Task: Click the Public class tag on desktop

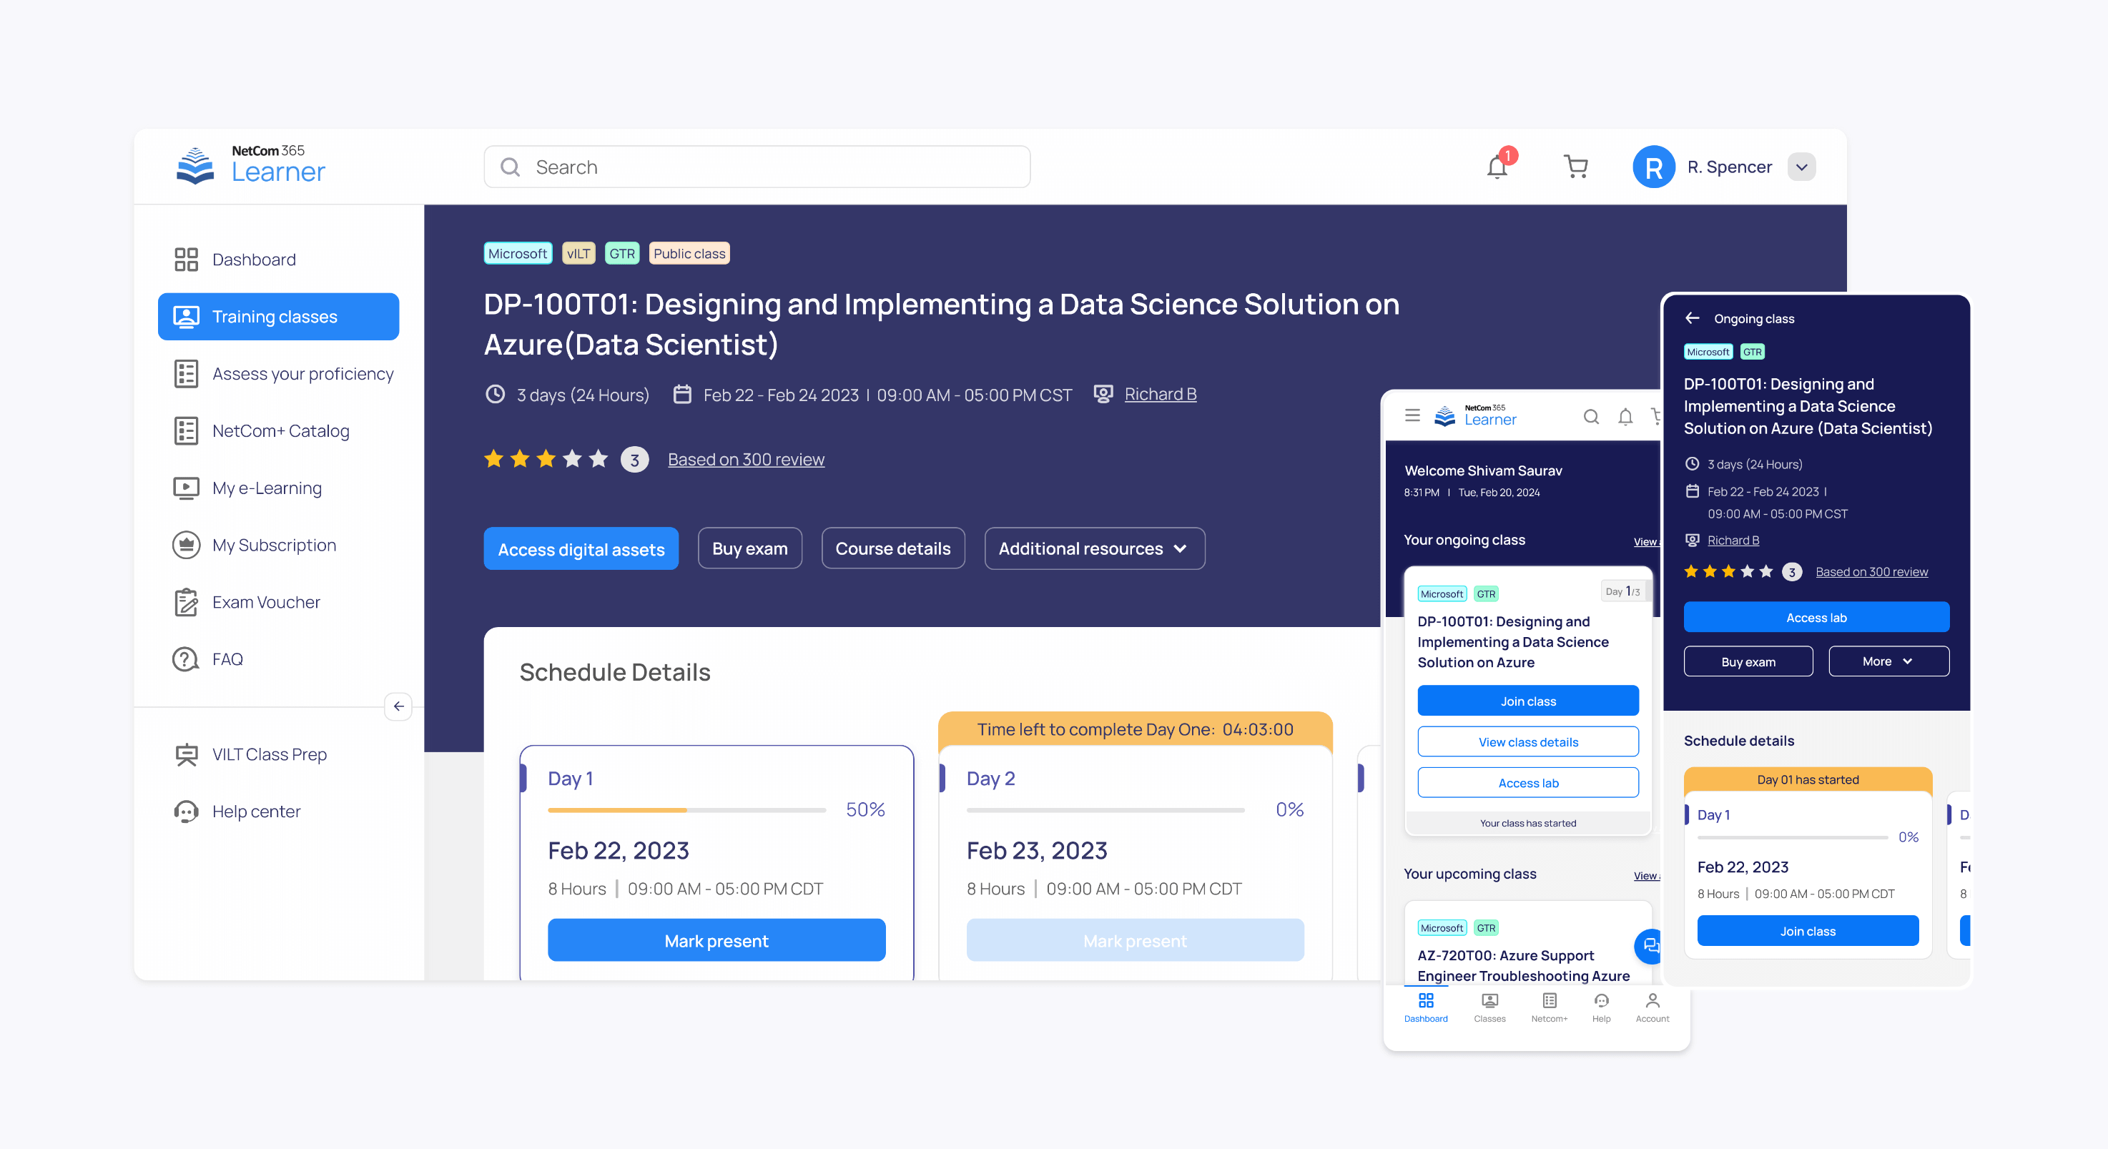Action: [689, 254]
